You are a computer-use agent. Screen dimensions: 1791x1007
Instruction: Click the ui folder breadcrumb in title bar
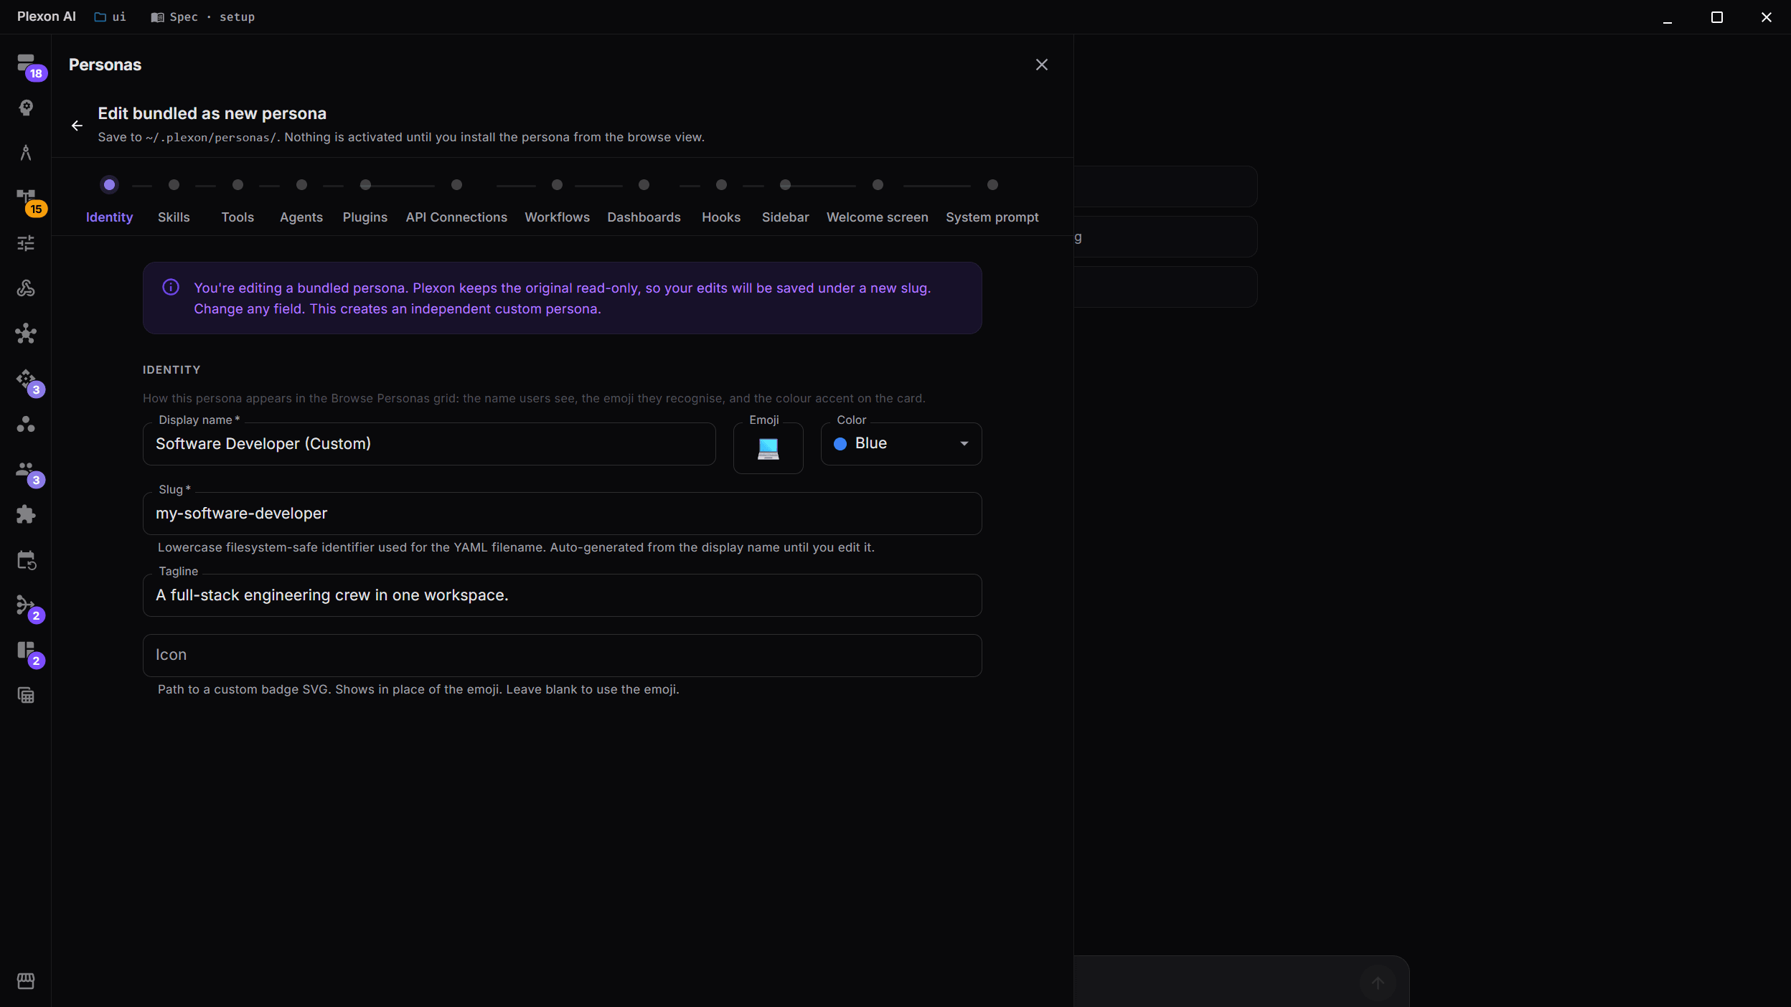click(x=111, y=16)
